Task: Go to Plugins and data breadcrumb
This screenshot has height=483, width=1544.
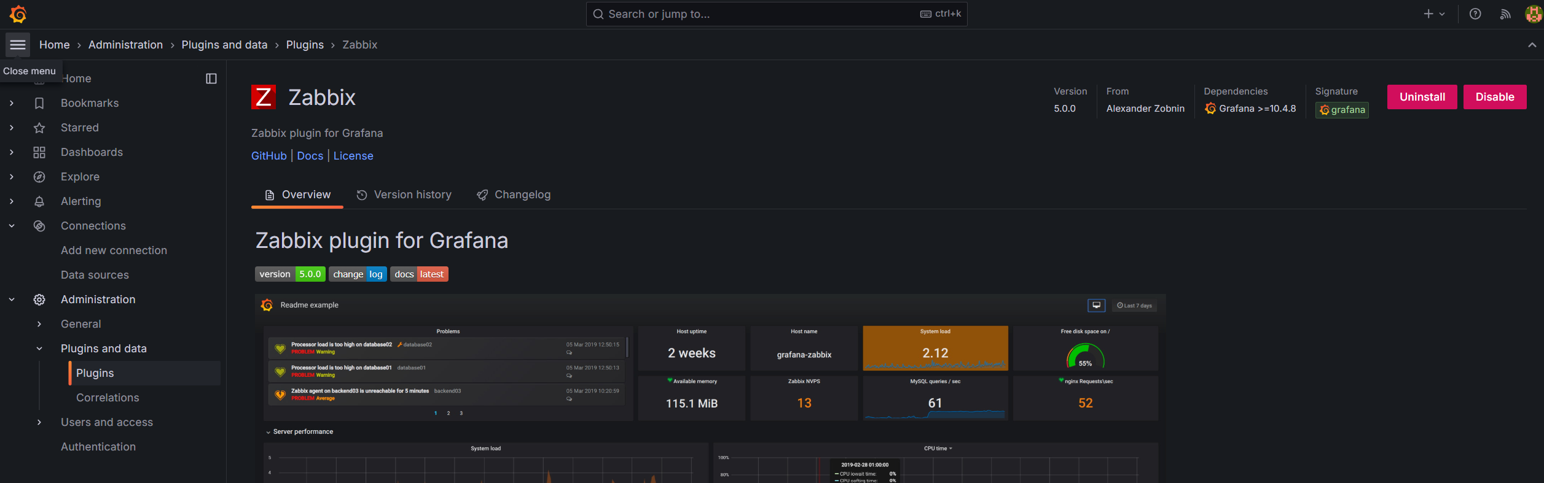Action: (224, 45)
